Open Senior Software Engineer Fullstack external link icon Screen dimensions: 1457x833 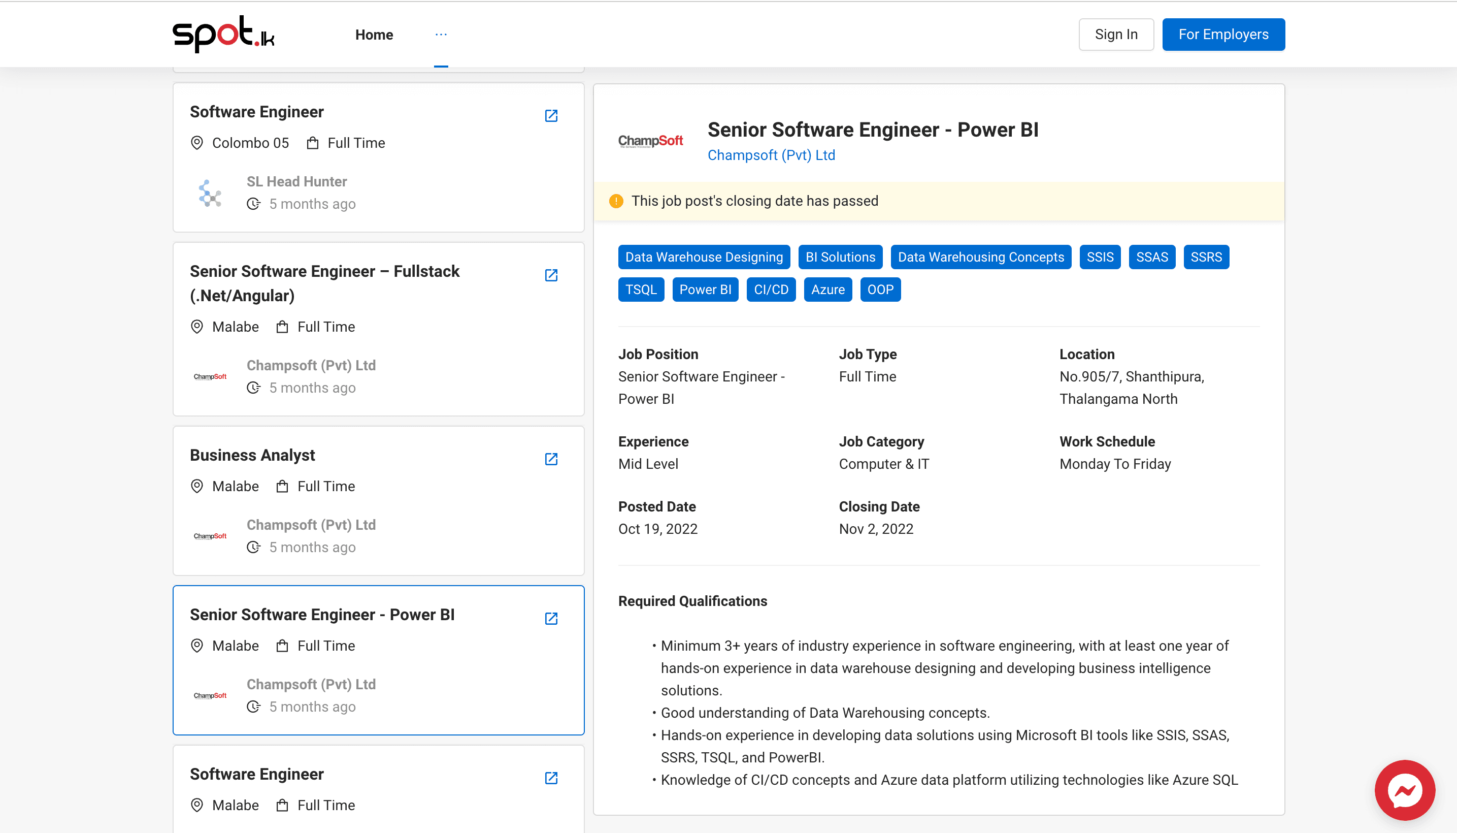pyautogui.click(x=551, y=276)
